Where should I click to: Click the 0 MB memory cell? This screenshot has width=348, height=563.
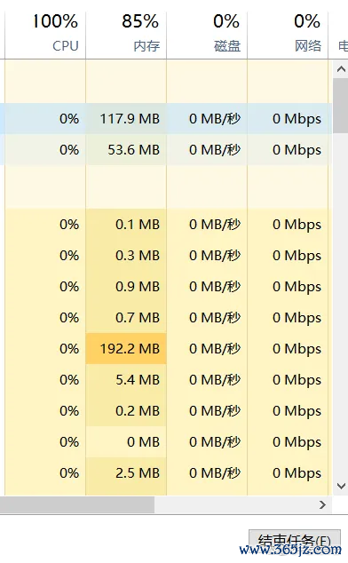pyautogui.click(x=126, y=442)
